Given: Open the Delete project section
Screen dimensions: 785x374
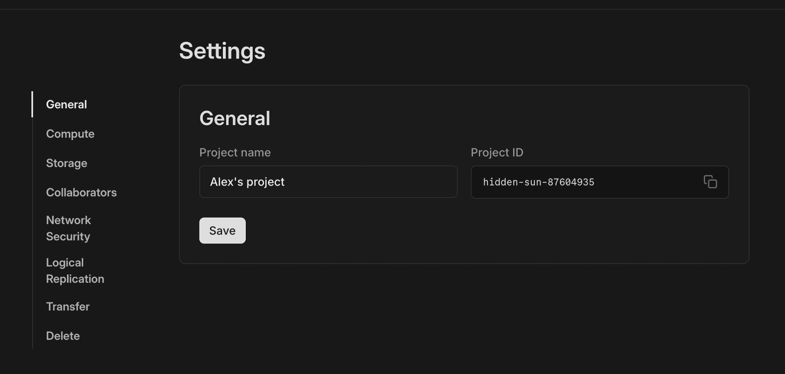Looking at the screenshot, I should pos(63,336).
